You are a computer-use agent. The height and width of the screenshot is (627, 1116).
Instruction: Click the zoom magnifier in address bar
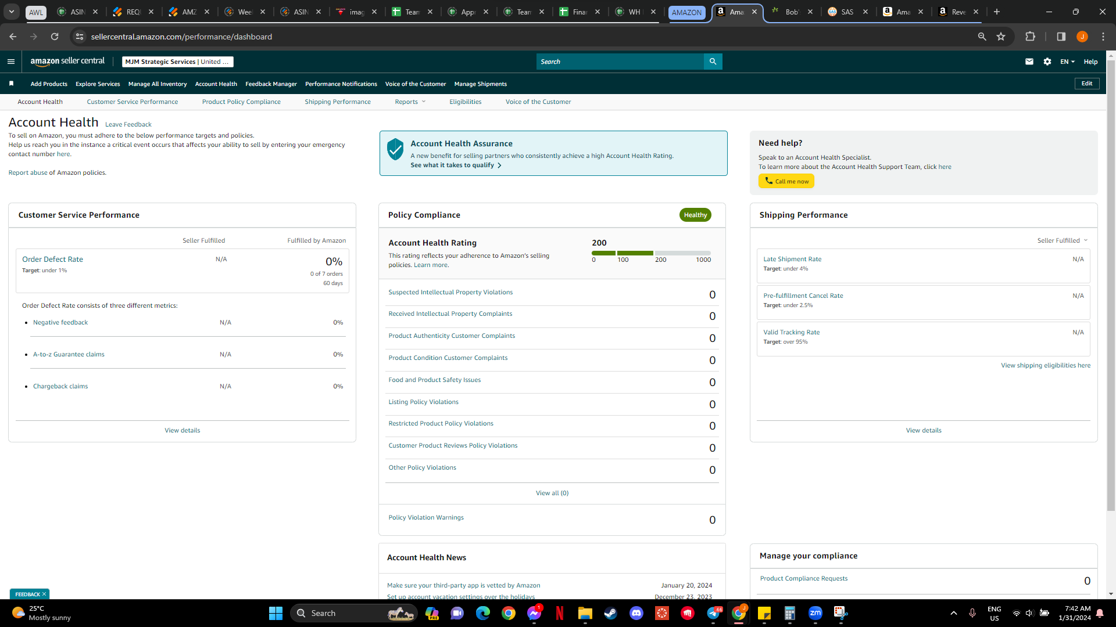coord(982,37)
